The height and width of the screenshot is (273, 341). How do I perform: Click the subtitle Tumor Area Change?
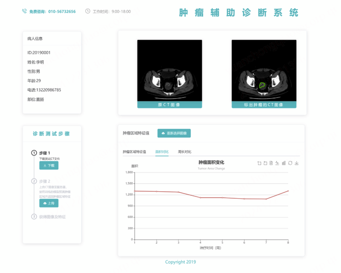[211, 168]
